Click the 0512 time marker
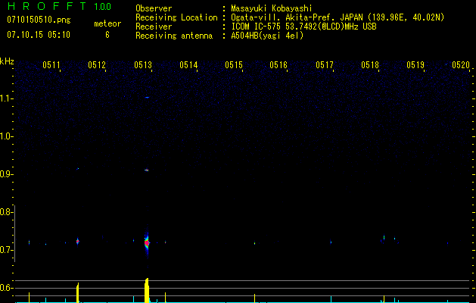Image resolution: width=476 pixels, height=303 pixels. point(97,65)
